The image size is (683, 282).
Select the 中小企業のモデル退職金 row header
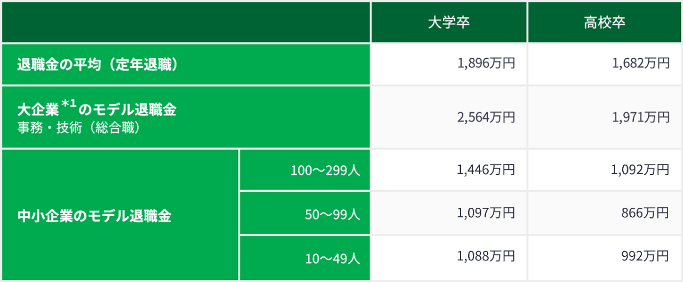[94, 216]
